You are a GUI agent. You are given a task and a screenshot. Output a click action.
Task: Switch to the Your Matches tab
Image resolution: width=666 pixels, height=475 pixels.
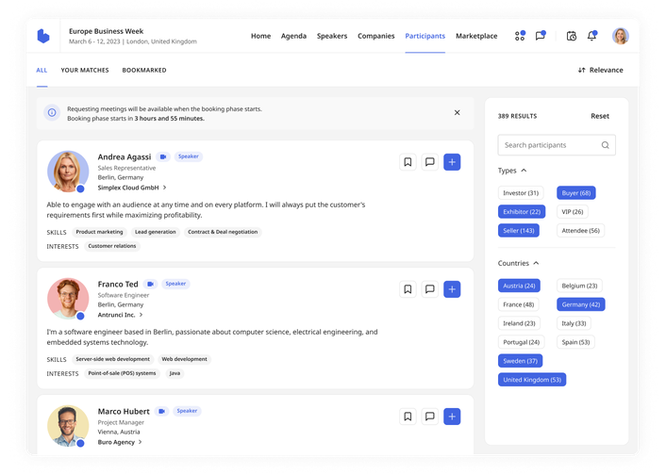[85, 70]
